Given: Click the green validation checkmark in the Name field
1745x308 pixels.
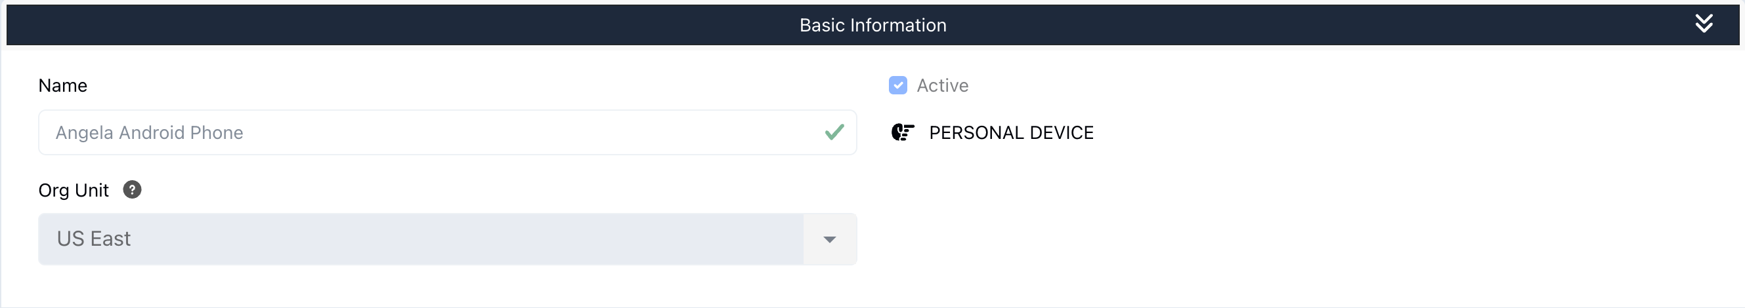Looking at the screenshot, I should click(x=834, y=132).
